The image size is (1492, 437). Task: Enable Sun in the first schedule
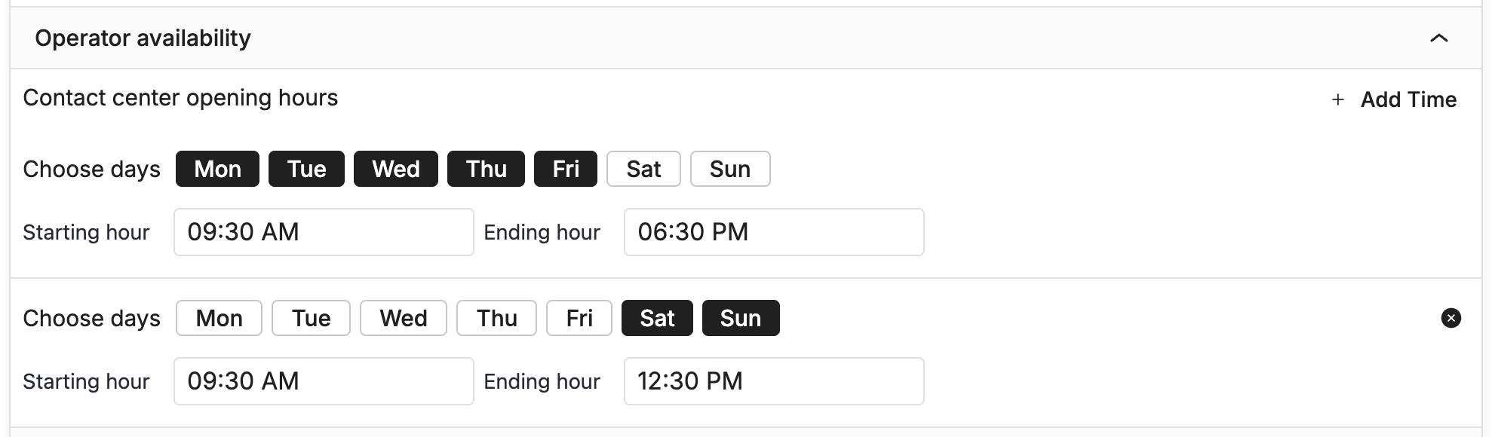coord(729,169)
